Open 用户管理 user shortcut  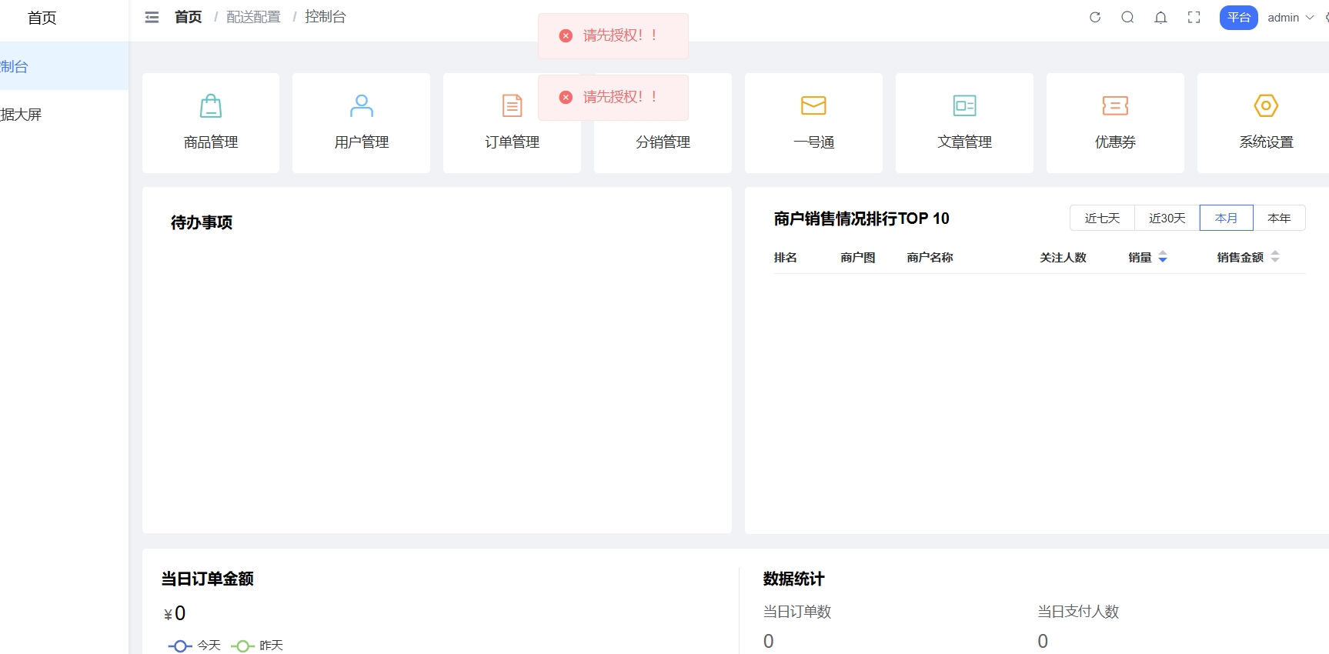pyautogui.click(x=362, y=122)
